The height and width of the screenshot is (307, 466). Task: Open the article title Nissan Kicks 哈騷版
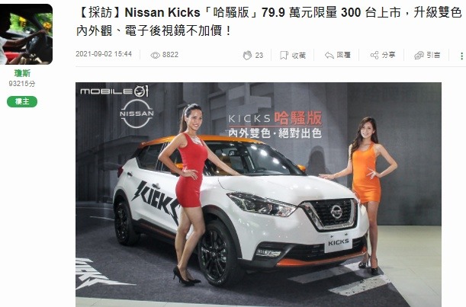pyautogui.click(x=268, y=21)
